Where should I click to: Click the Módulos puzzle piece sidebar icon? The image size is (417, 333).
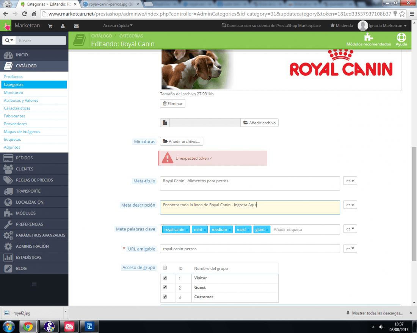click(x=8, y=213)
